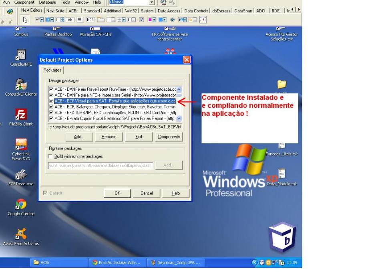Image resolution: width=374 pixels, height=280 pixels.
Task: Open the BlueJ cube desktop icon
Action: click(x=282, y=237)
